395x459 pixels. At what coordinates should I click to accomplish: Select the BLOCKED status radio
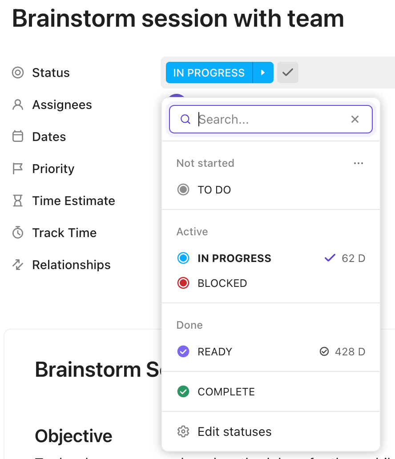click(x=183, y=283)
